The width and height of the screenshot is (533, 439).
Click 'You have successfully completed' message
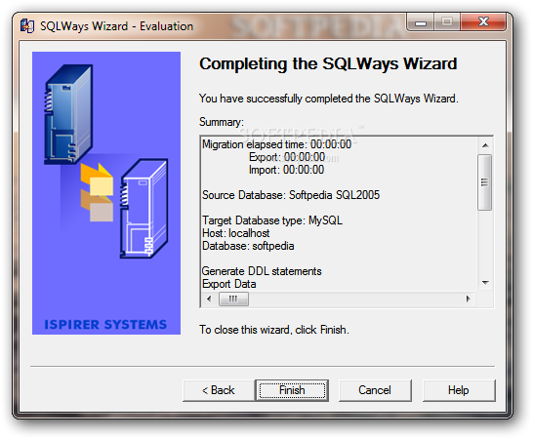pyautogui.click(x=329, y=99)
